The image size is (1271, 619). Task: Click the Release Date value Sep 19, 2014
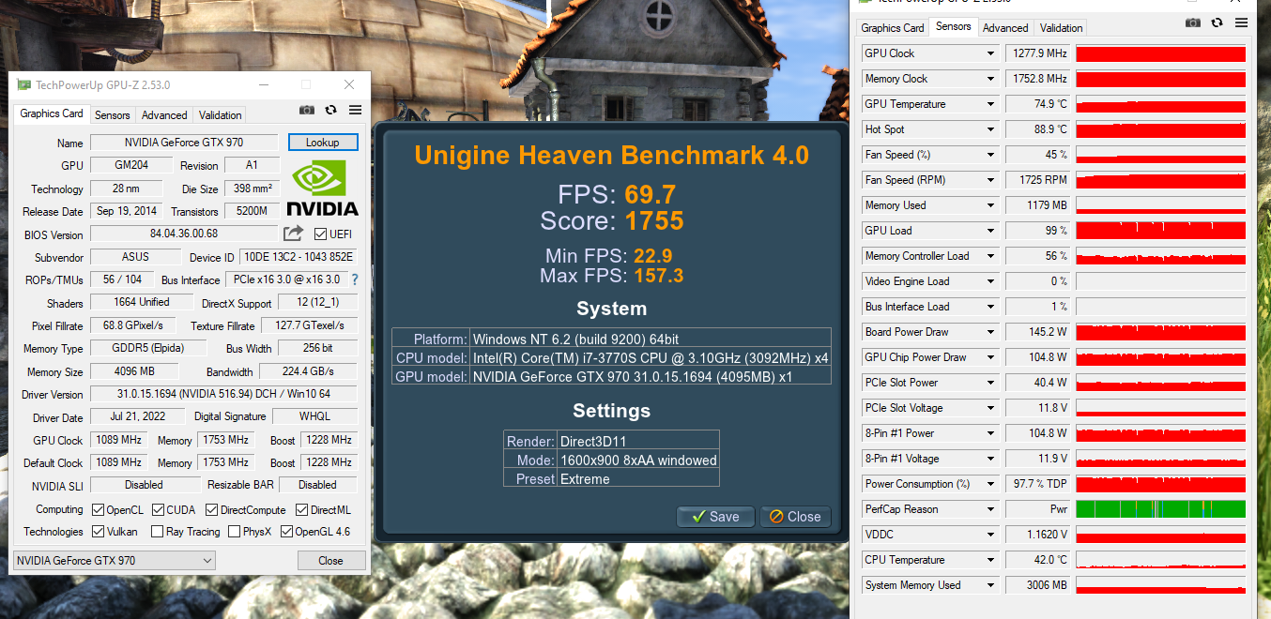127,211
